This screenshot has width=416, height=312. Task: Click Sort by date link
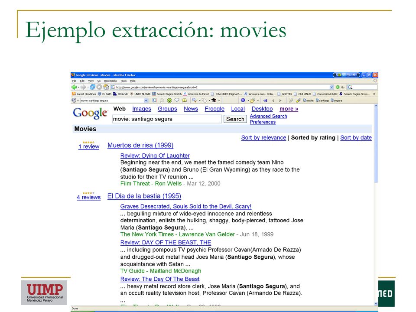(x=356, y=138)
